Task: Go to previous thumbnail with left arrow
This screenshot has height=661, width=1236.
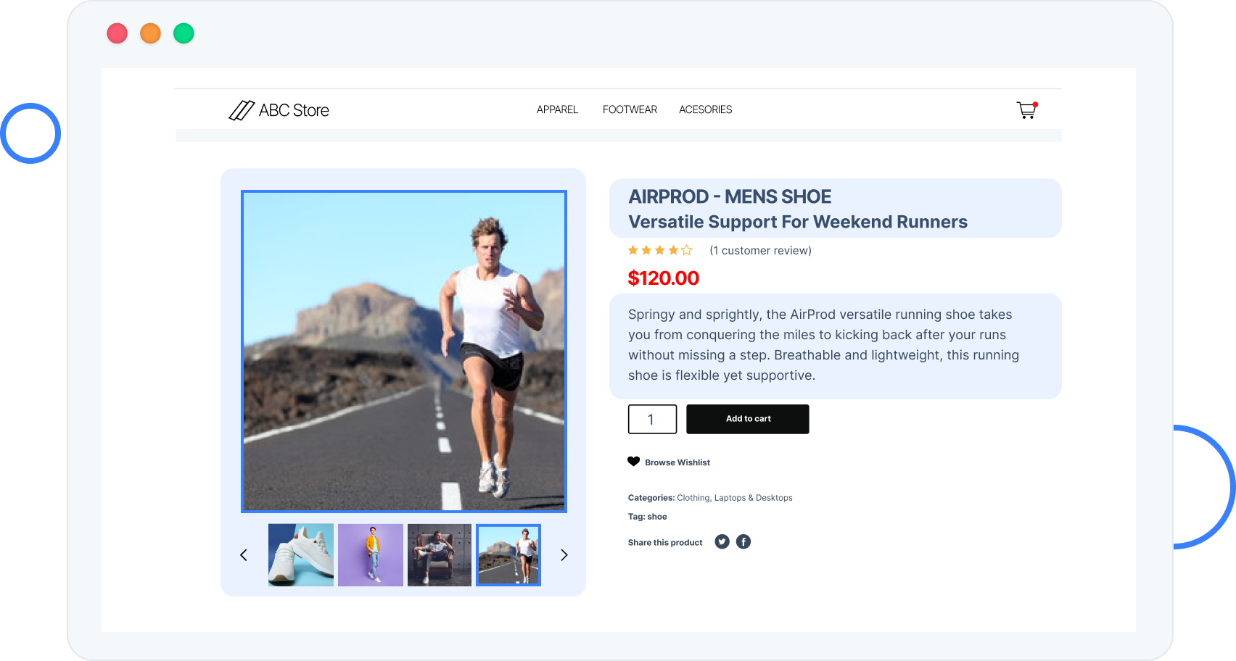Action: [244, 555]
